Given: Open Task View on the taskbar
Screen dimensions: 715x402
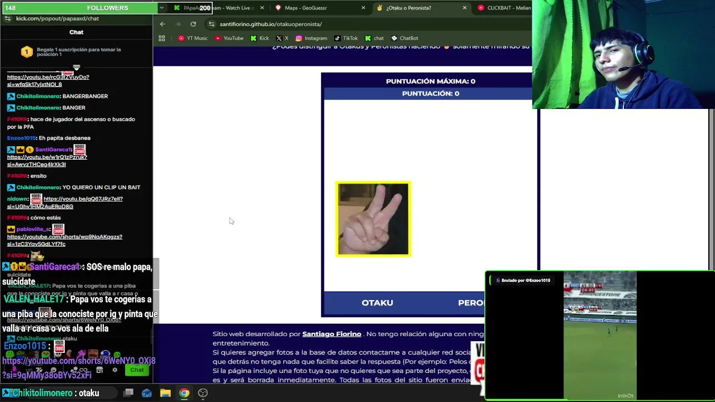Looking at the screenshot, I should 128,393.
